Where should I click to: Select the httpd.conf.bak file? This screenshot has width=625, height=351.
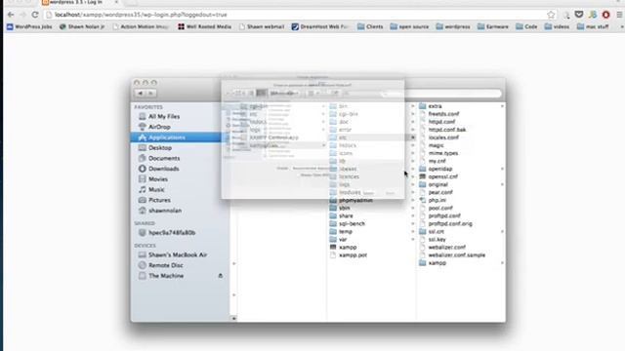coord(447,130)
